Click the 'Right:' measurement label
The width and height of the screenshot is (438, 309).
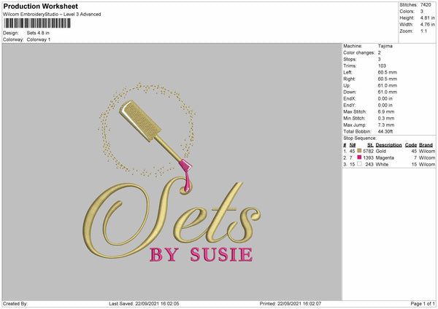(x=349, y=79)
